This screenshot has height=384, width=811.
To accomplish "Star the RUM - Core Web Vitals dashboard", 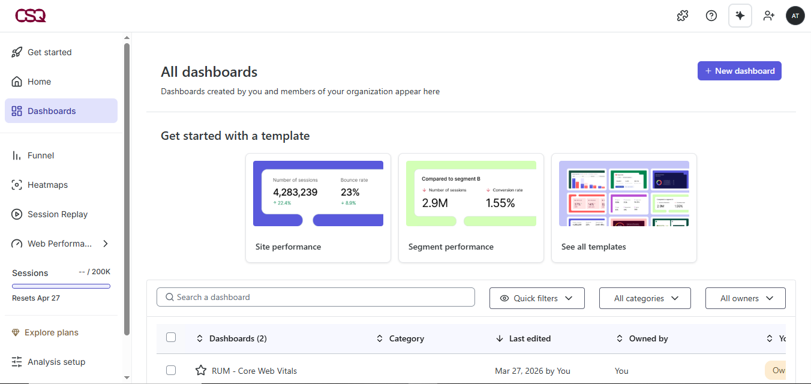I will pos(201,370).
